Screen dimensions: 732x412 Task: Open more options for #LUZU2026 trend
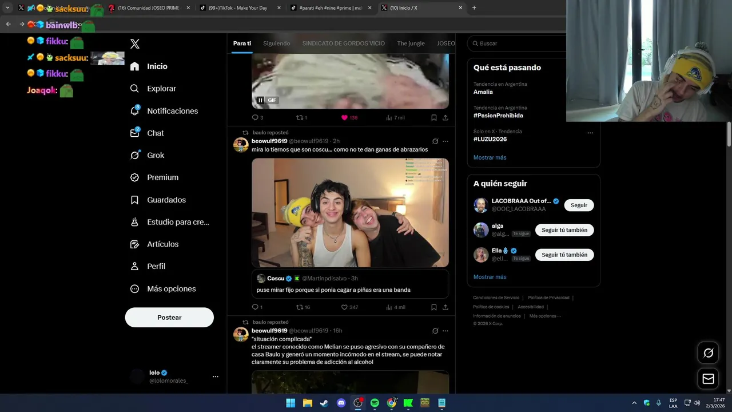(x=590, y=133)
